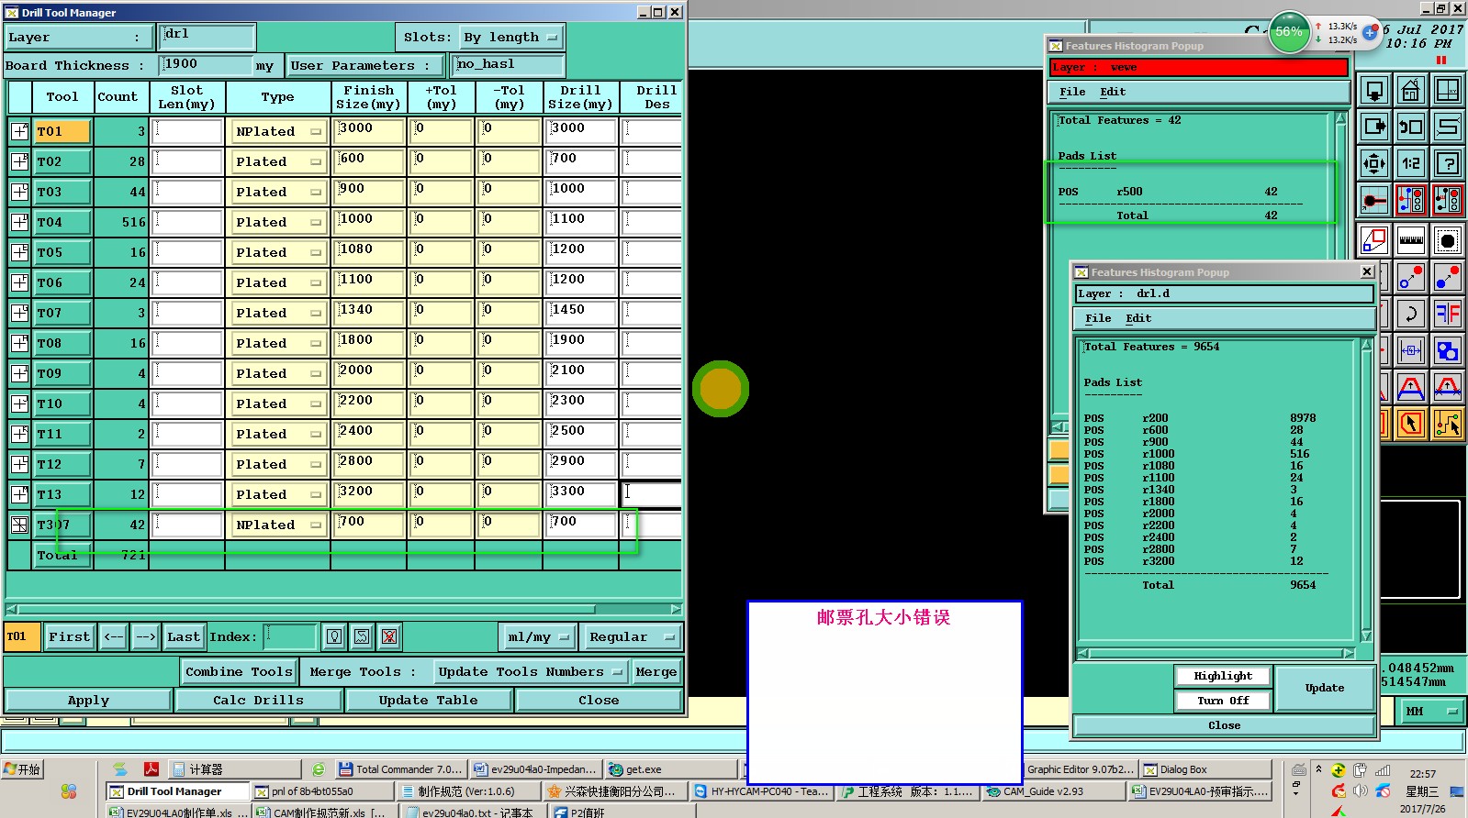Image resolution: width=1468 pixels, height=818 pixels.
Task: Click the orange polygon selection arrow icon
Action: pos(1410,424)
